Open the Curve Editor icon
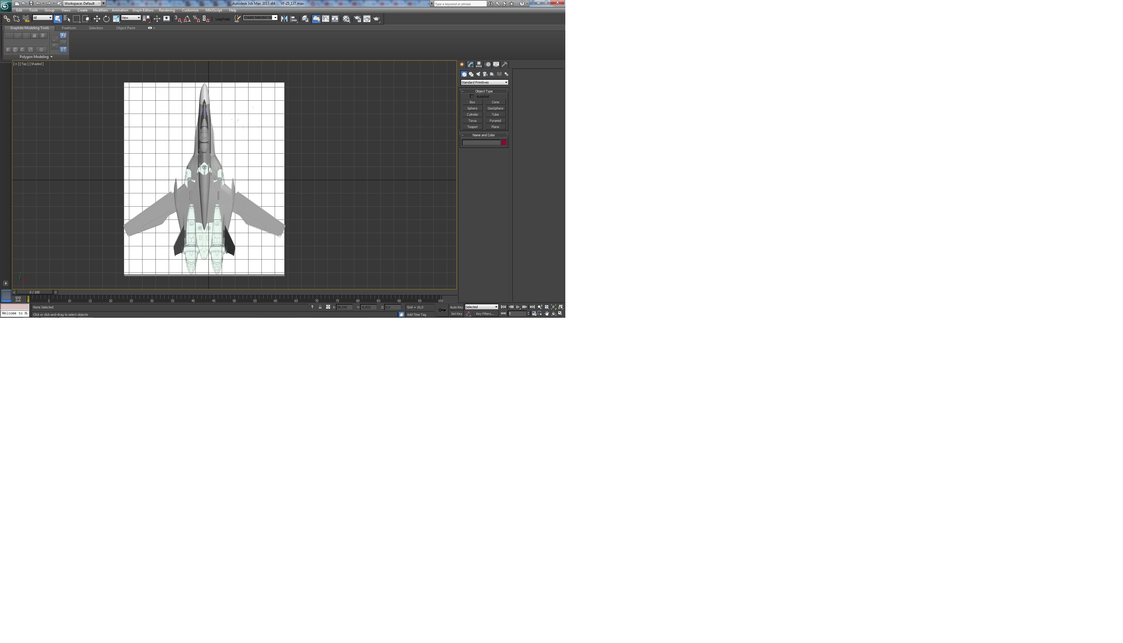The image size is (1123, 643). point(326,19)
